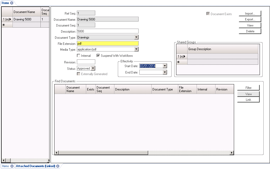The width and height of the screenshot is (270, 169).
Task: Uncheck Suspend With Workflows
Action: click(x=98, y=56)
